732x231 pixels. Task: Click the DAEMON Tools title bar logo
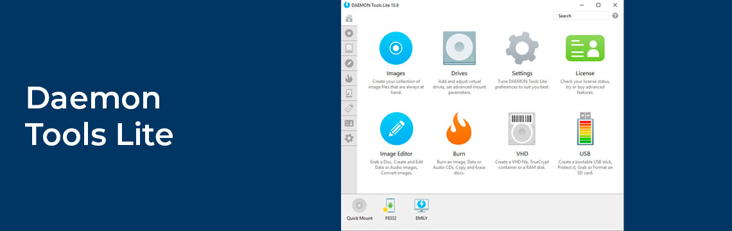pyautogui.click(x=347, y=5)
